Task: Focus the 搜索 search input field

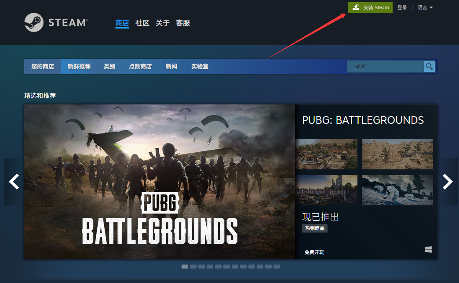Action: pyautogui.click(x=385, y=67)
